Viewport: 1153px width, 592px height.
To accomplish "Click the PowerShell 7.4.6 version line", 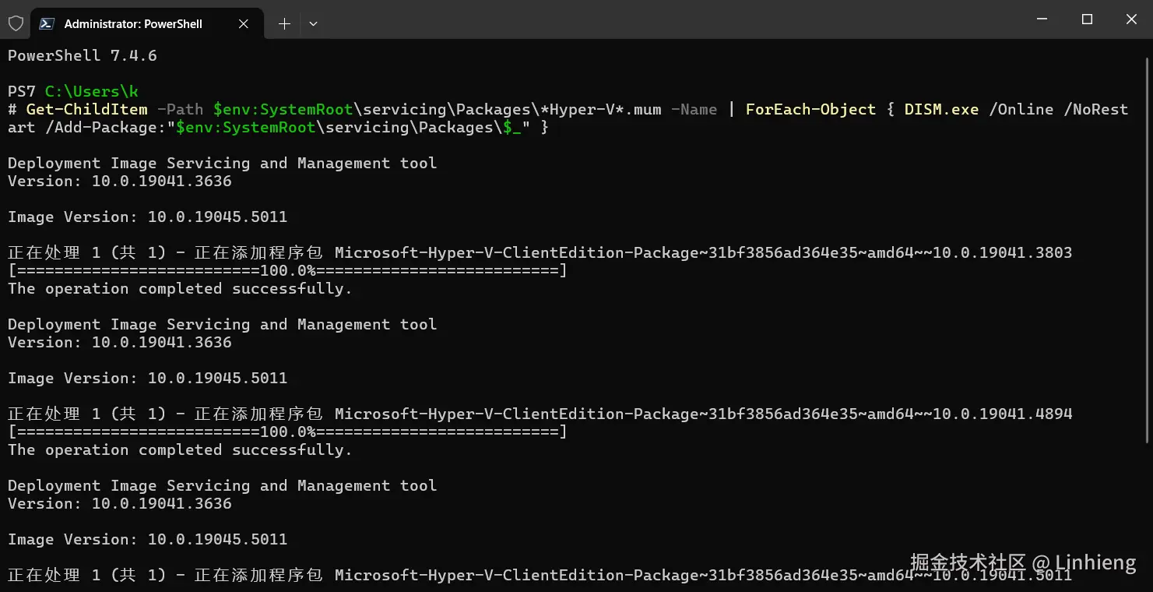I will 83,55.
